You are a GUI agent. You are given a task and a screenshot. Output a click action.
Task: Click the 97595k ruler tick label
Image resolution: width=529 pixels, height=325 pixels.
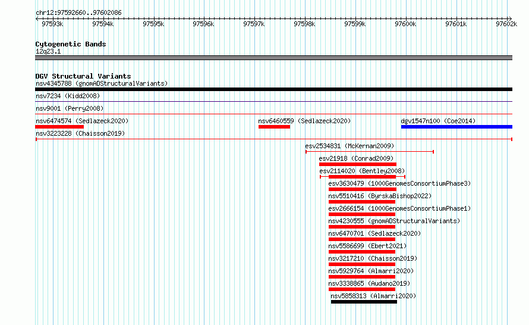[x=153, y=24]
